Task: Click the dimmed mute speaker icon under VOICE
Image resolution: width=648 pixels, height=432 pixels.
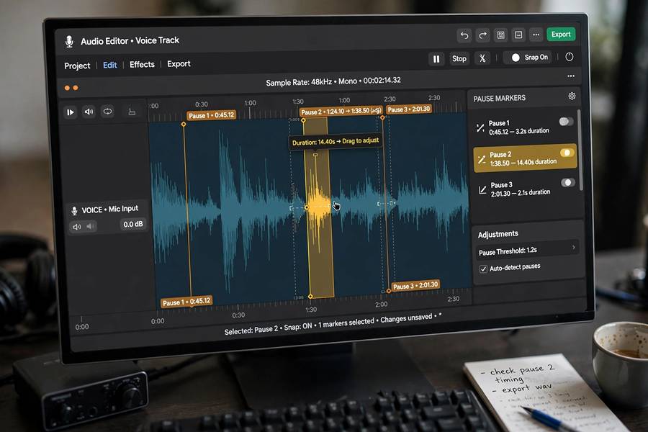Action: [91, 226]
